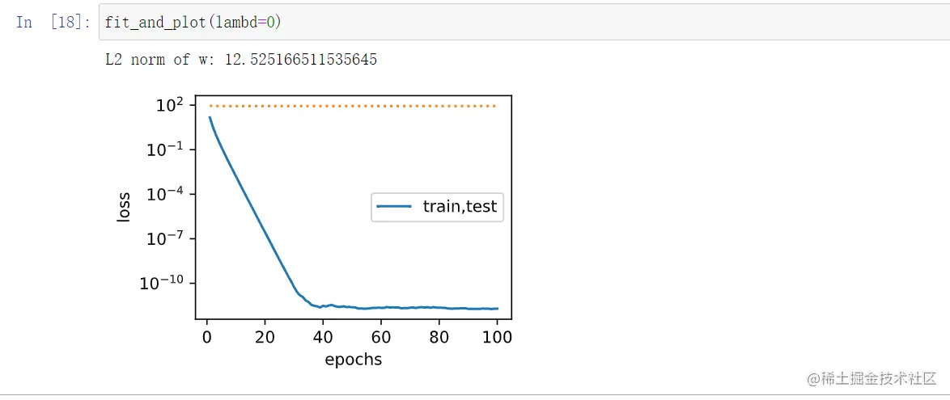
Task: Click the epochs x-axis label
Action: click(x=353, y=360)
